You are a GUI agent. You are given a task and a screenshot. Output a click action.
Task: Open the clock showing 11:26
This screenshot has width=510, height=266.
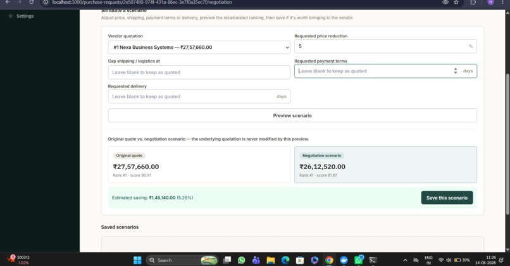coord(485,260)
